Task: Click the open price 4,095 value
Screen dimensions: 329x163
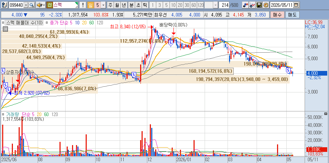Action: (216, 15)
